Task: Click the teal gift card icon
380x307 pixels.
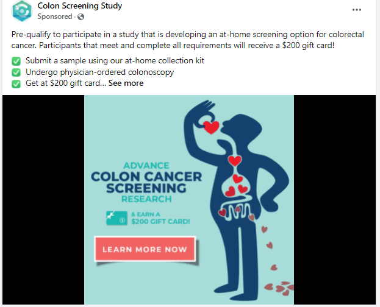Action: coord(117,218)
